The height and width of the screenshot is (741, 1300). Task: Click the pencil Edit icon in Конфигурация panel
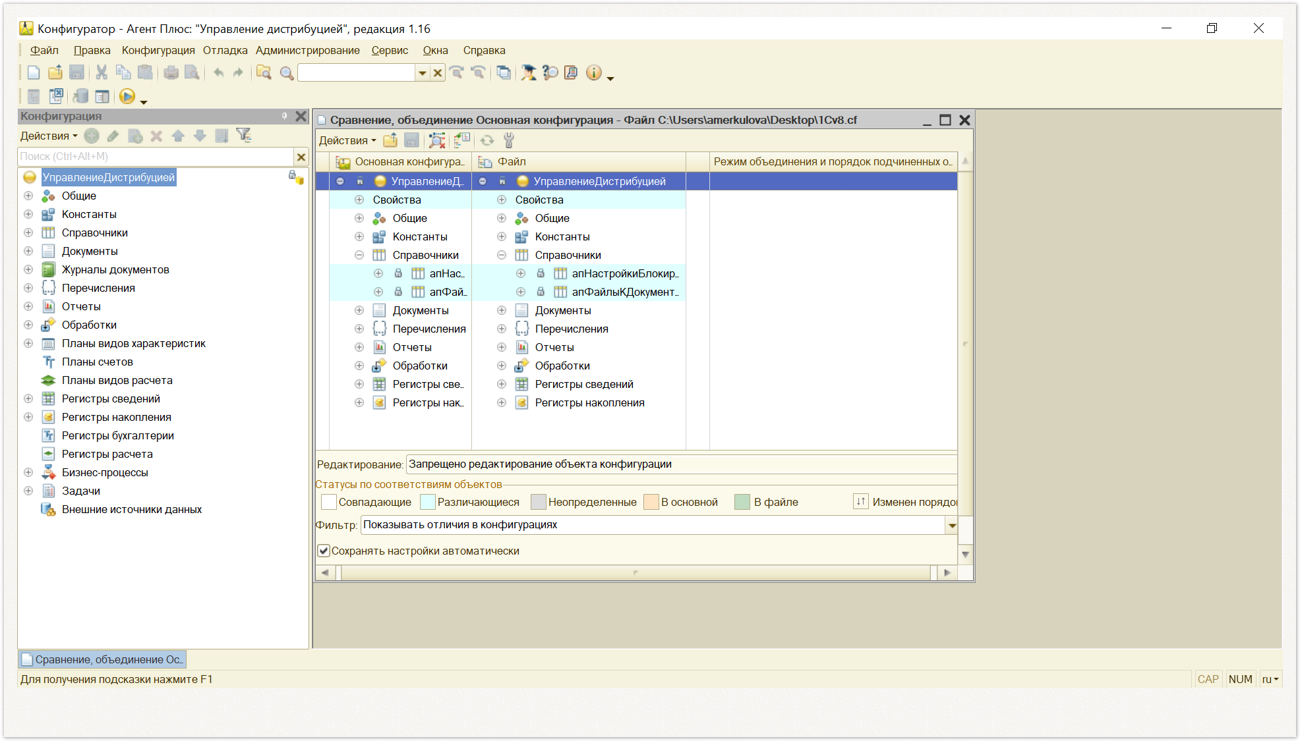click(113, 136)
